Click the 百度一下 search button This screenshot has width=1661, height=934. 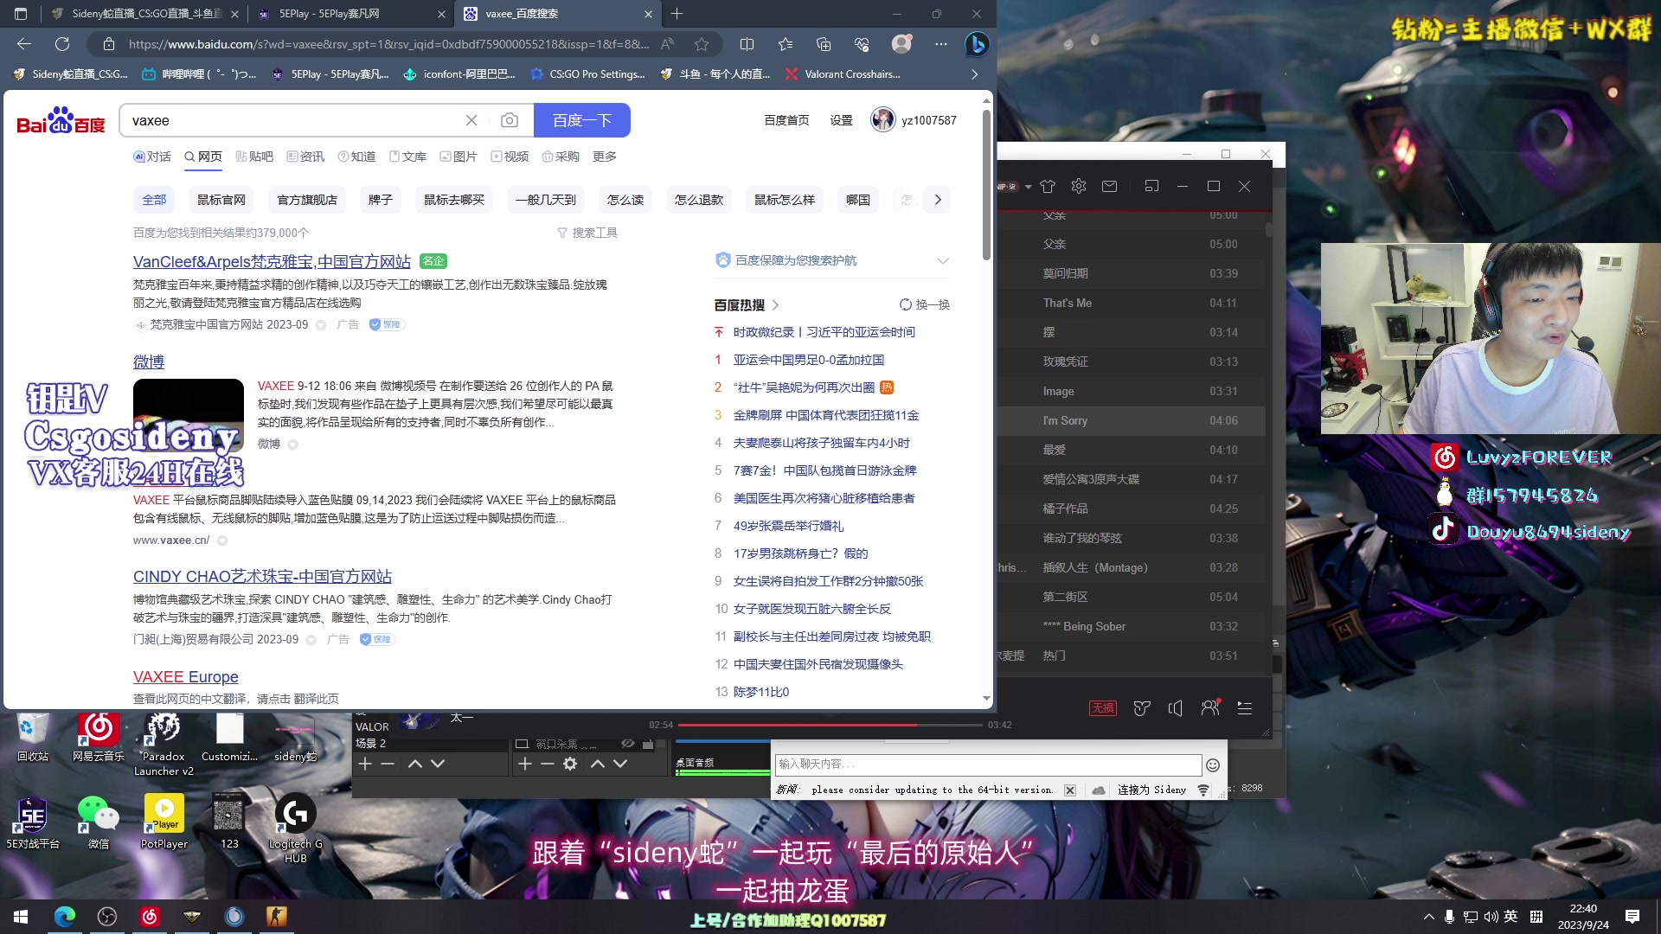pyautogui.click(x=581, y=120)
